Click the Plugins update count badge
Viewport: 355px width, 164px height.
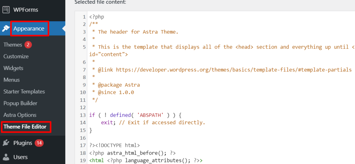(x=39, y=143)
